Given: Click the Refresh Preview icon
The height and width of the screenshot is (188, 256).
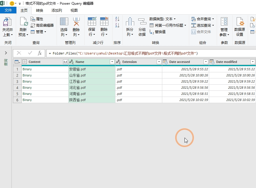Looking at the screenshot, I should (x=24, y=22).
